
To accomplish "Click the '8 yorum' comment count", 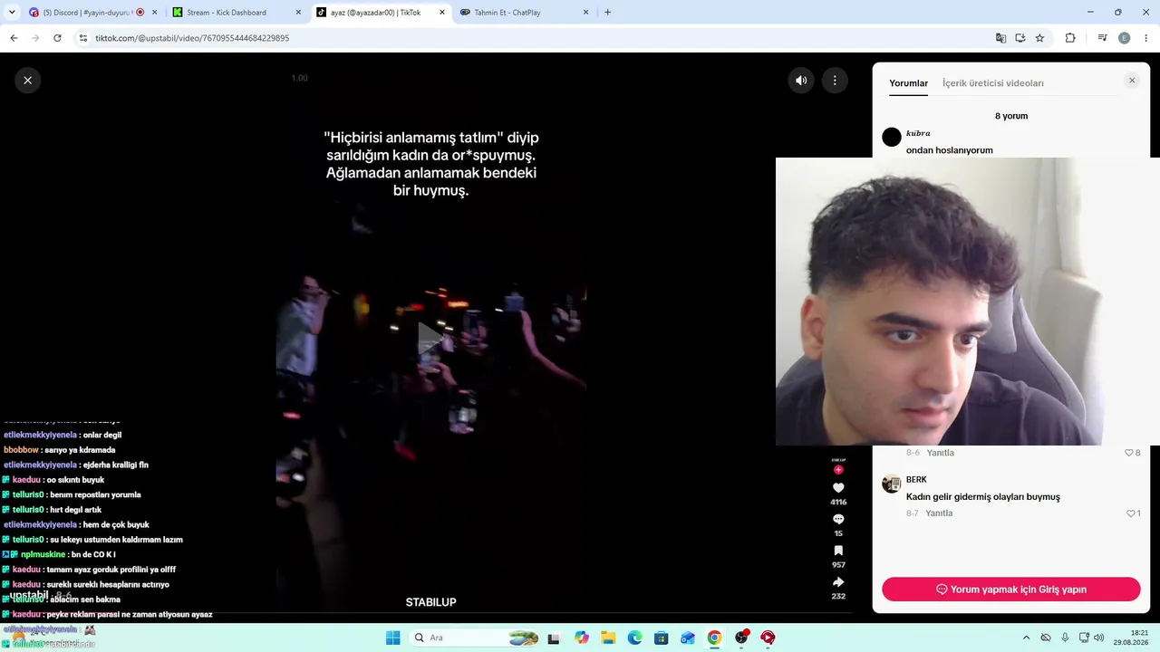I will pyautogui.click(x=1011, y=116).
